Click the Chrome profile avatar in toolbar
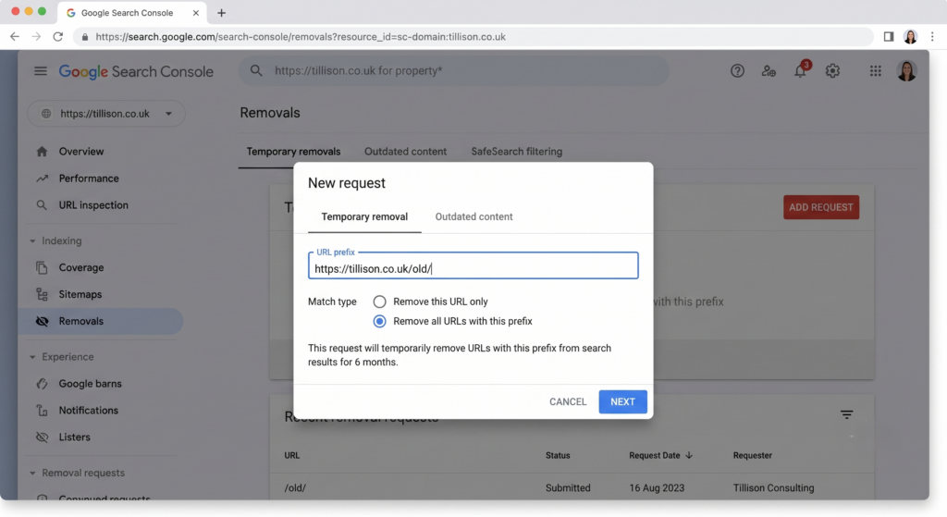 coord(910,37)
